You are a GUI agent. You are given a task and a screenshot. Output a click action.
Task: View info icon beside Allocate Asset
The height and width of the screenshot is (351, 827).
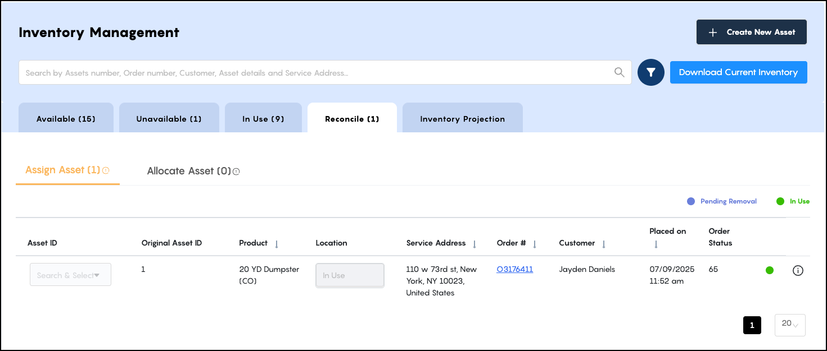point(236,172)
